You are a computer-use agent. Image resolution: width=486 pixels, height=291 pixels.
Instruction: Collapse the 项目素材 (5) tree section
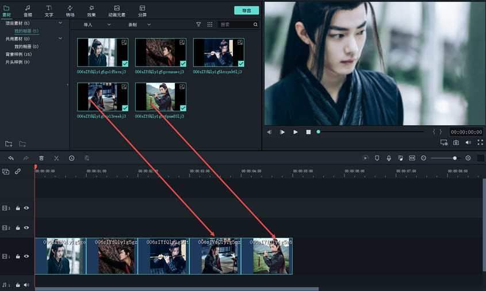point(60,23)
